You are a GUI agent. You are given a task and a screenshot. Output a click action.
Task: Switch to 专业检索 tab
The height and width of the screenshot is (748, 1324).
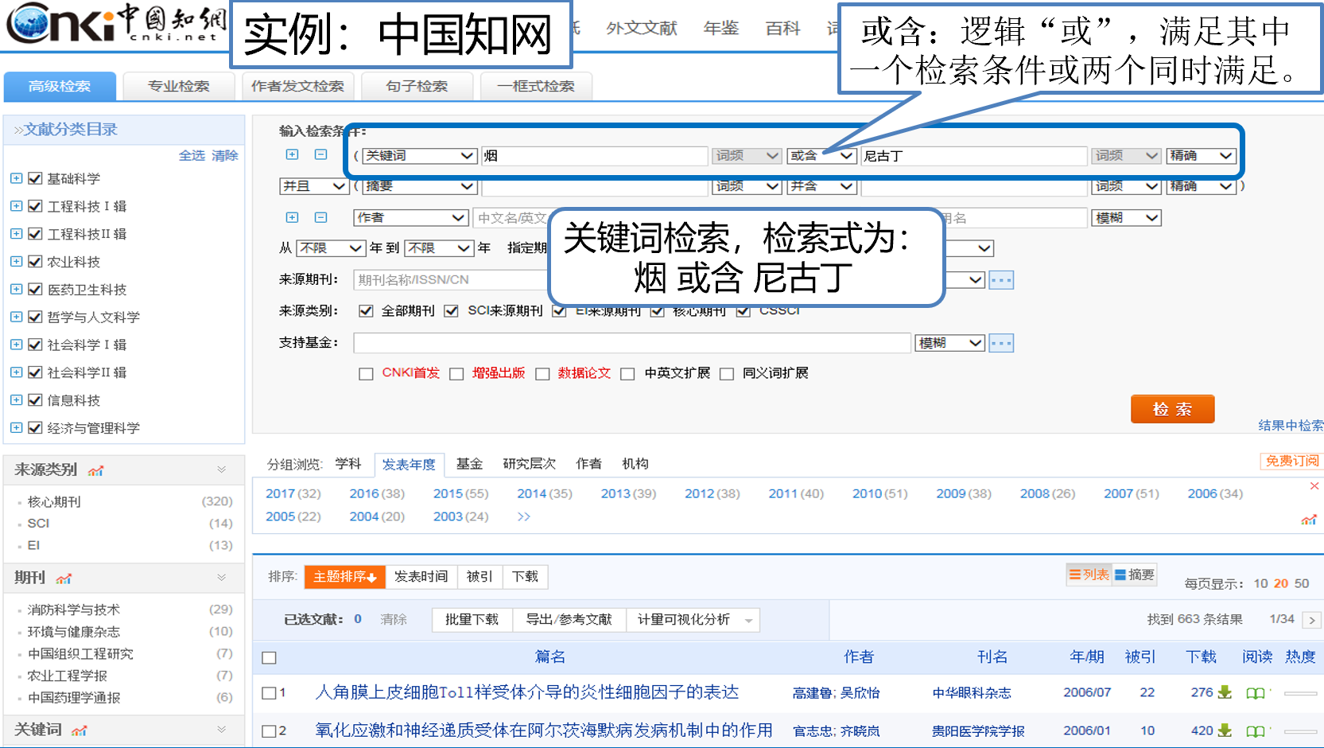coord(179,86)
